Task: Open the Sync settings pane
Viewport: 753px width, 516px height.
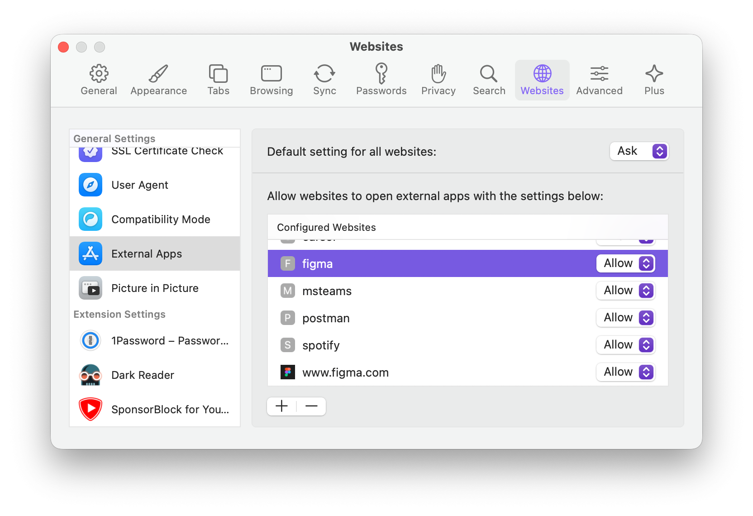Action: point(324,80)
